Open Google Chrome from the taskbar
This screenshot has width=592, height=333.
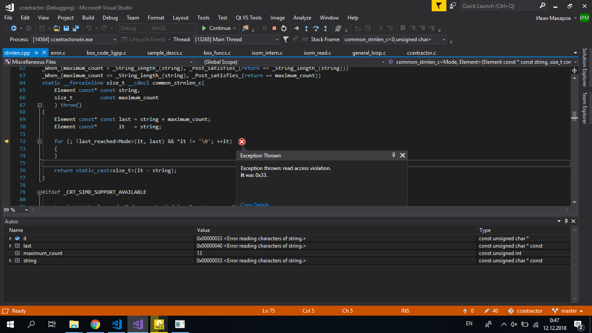[95, 324]
